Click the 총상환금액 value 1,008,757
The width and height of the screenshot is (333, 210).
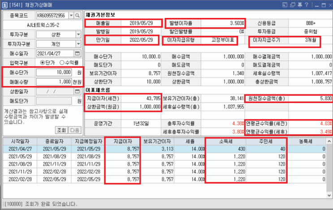(x=321, y=81)
